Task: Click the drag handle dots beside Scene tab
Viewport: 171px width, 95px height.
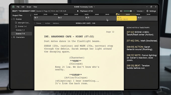Action: coord(35,23)
